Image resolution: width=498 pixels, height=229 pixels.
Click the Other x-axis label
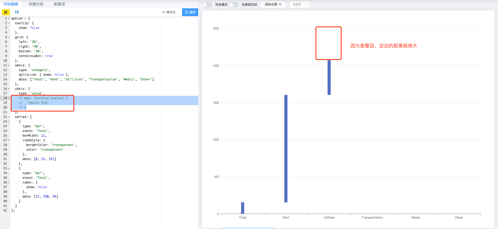459,218
